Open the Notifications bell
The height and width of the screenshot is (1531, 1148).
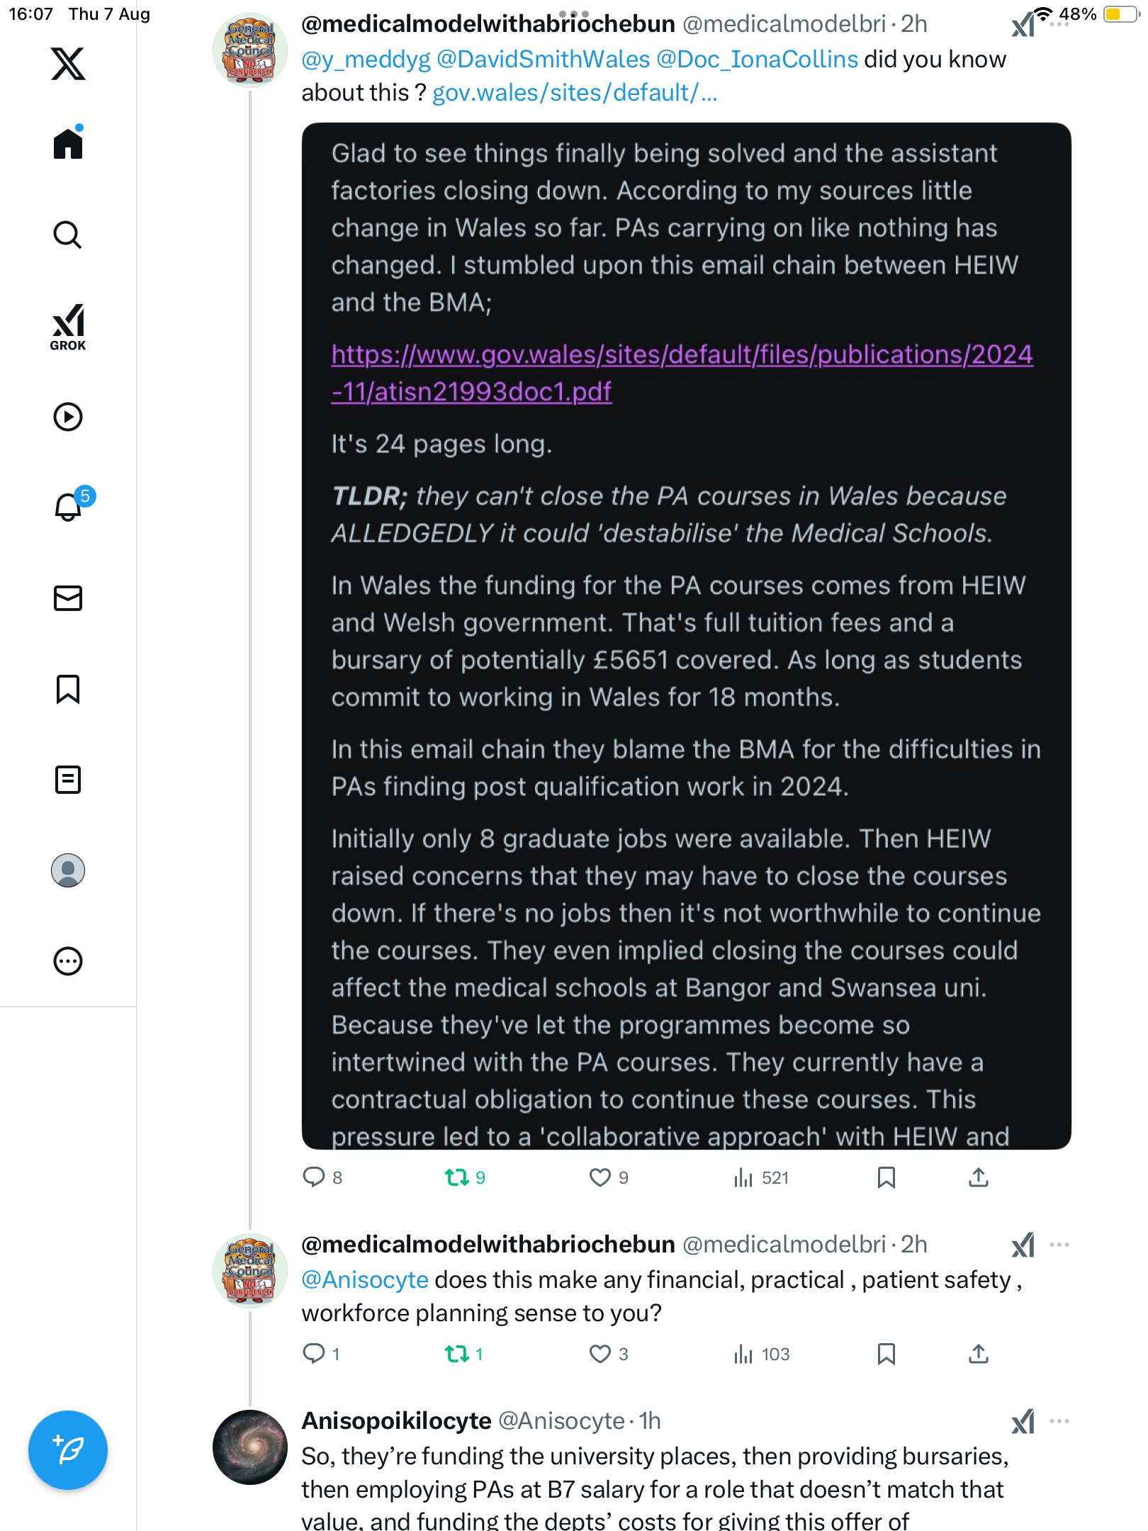click(x=68, y=507)
